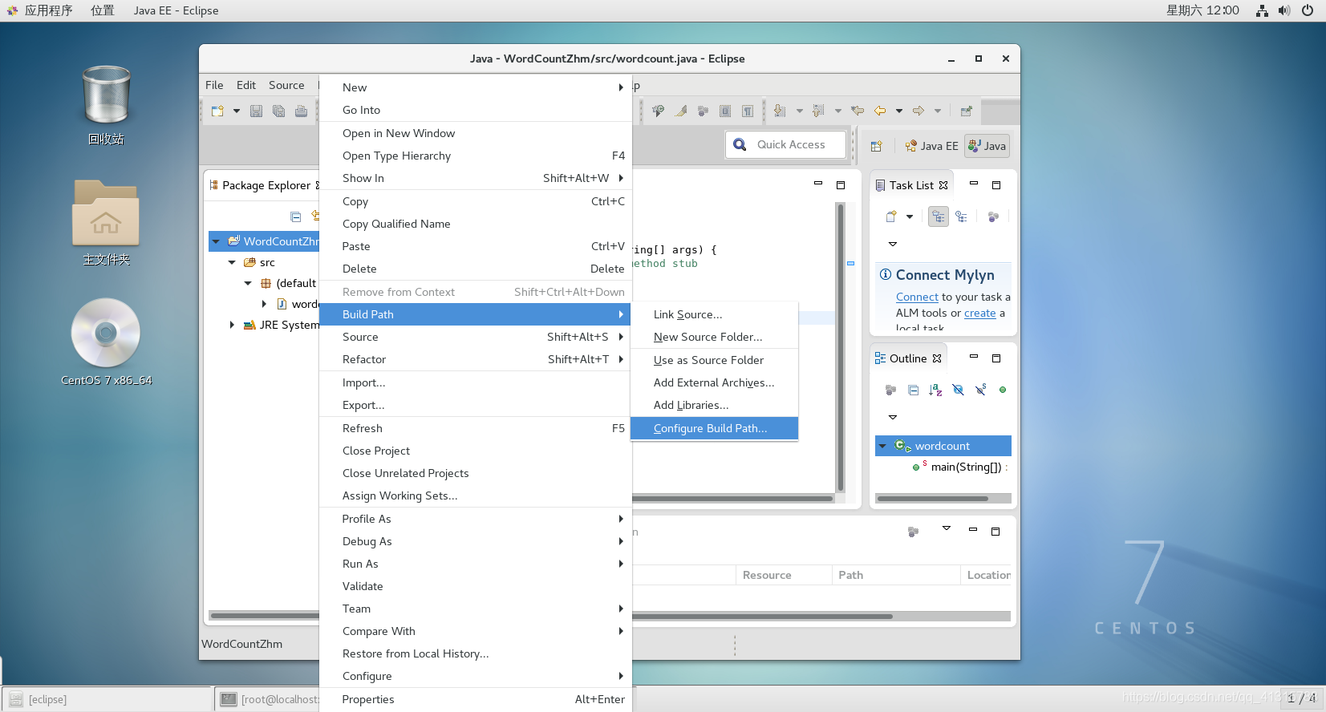This screenshot has width=1326, height=712.
Task: Click Collapse All icon in Outline view
Action: point(913,390)
